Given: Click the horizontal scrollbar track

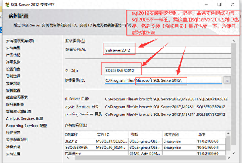Looking at the screenshot, I should pyautogui.click(x=150, y=158).
